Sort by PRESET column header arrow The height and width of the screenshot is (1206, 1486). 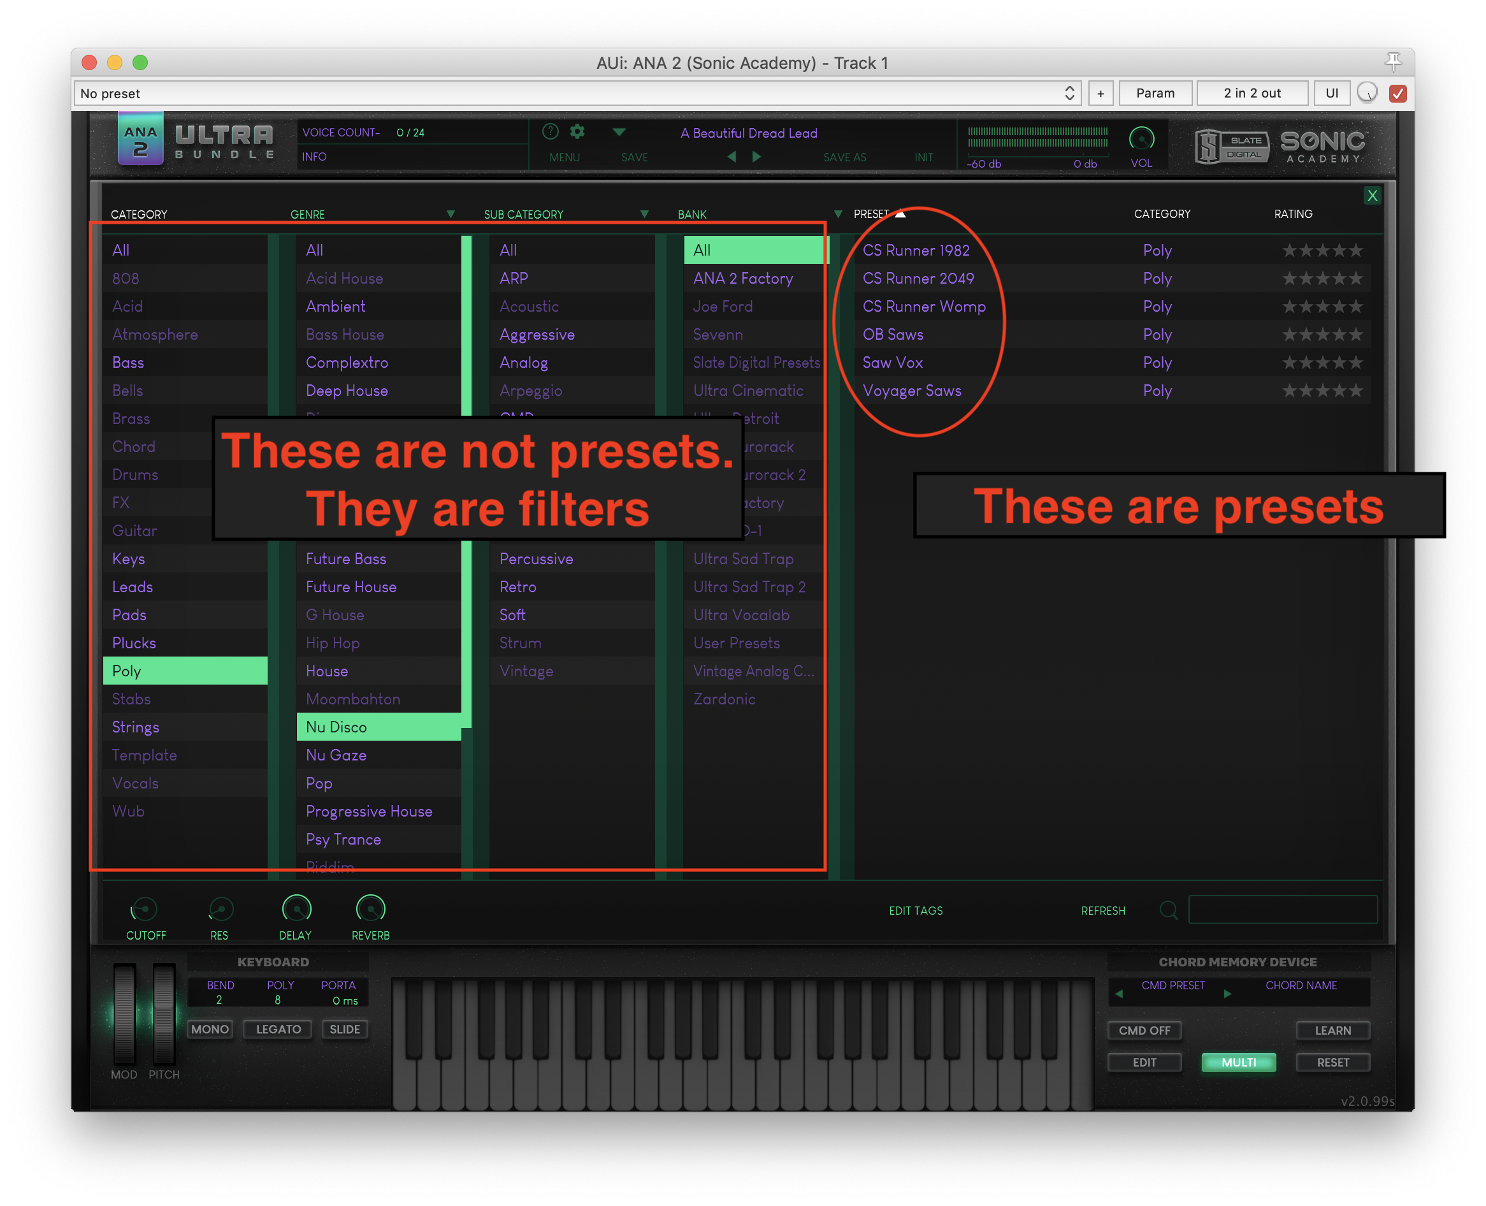(900, 214)
